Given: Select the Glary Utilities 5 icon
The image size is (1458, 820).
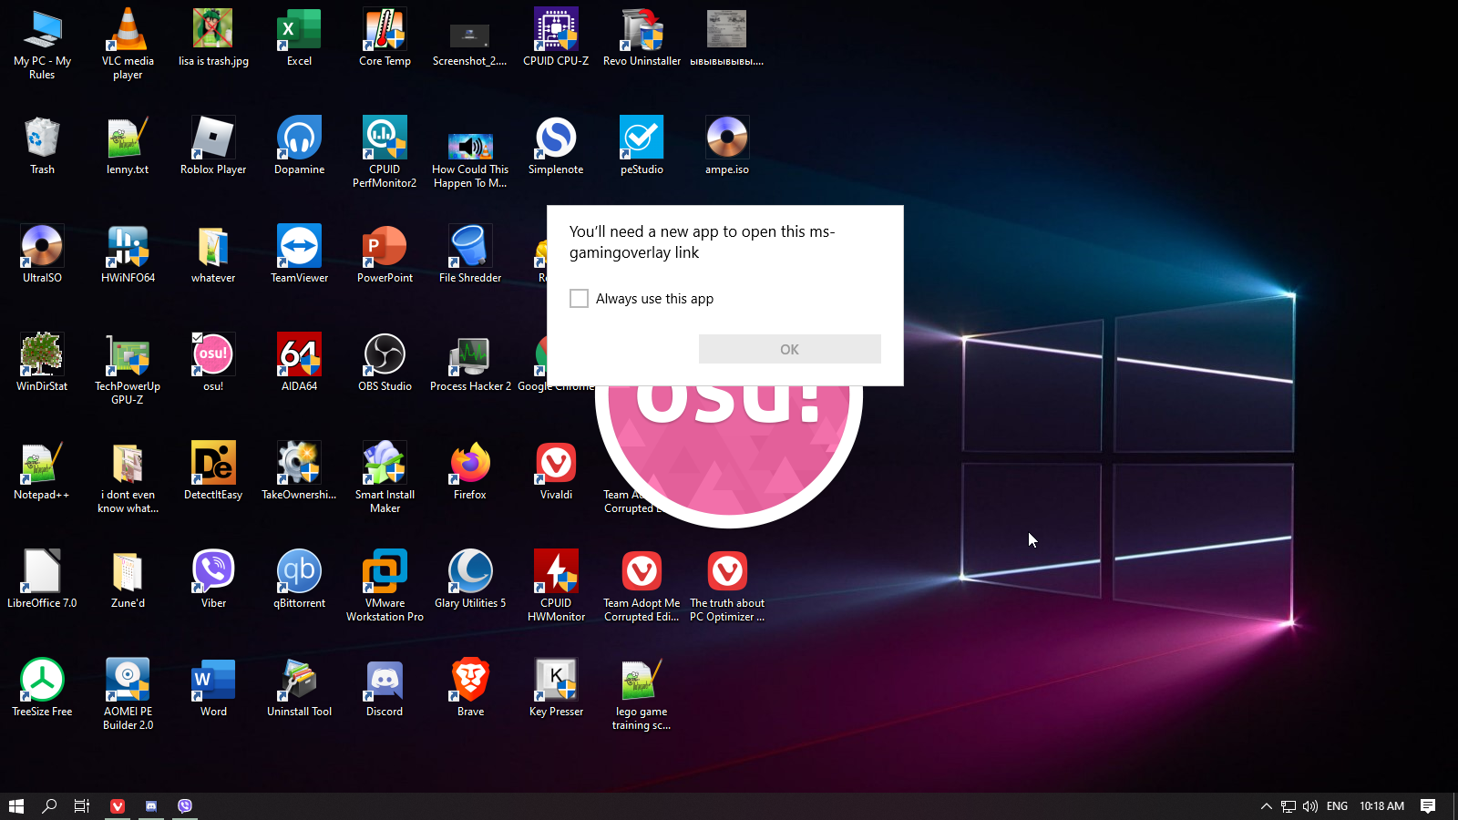Looking at the screenshot, I should click(x=470, y=579).
